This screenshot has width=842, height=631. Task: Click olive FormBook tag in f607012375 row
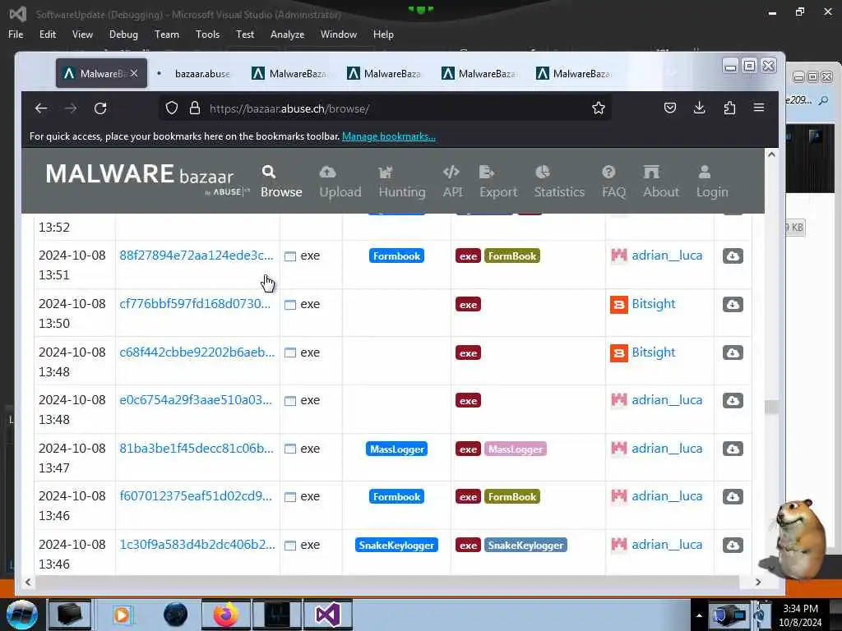511,497
